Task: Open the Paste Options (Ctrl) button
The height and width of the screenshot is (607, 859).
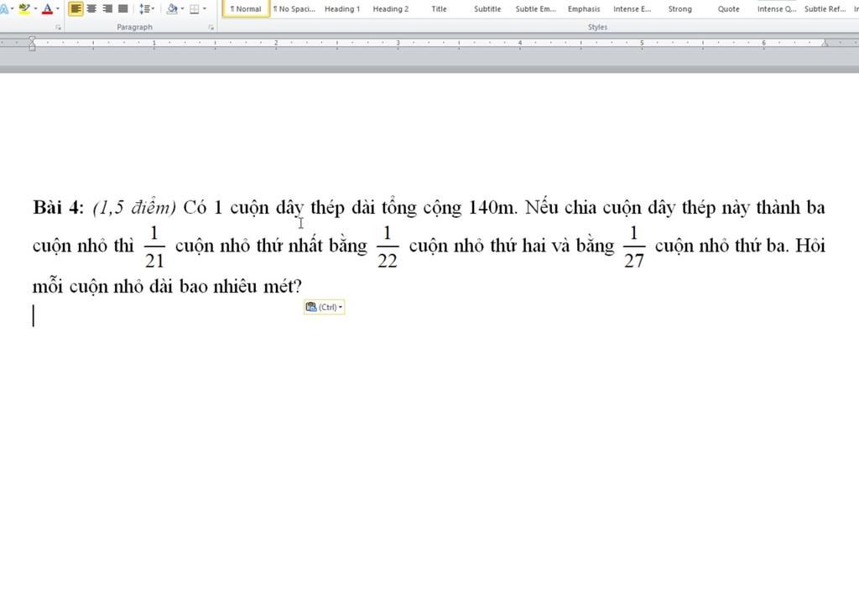Action: click(x=325, y=307)
